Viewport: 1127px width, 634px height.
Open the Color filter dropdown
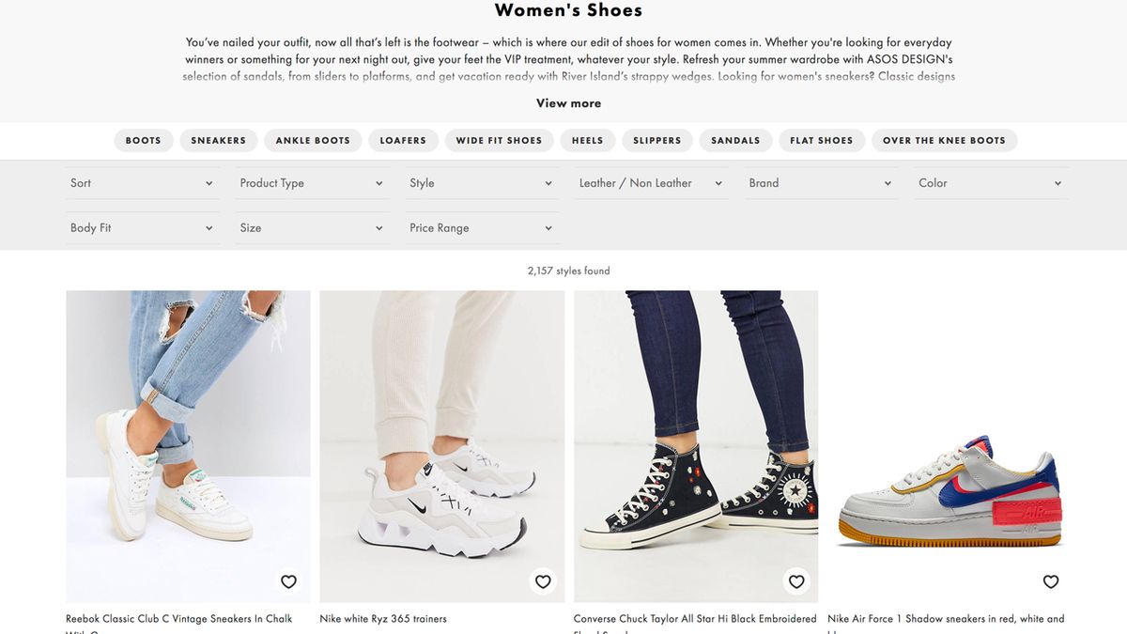pyautogui.click(x=991, y=183)
